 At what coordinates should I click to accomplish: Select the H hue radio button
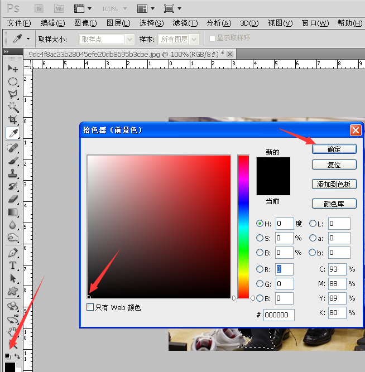coord(260,224)
